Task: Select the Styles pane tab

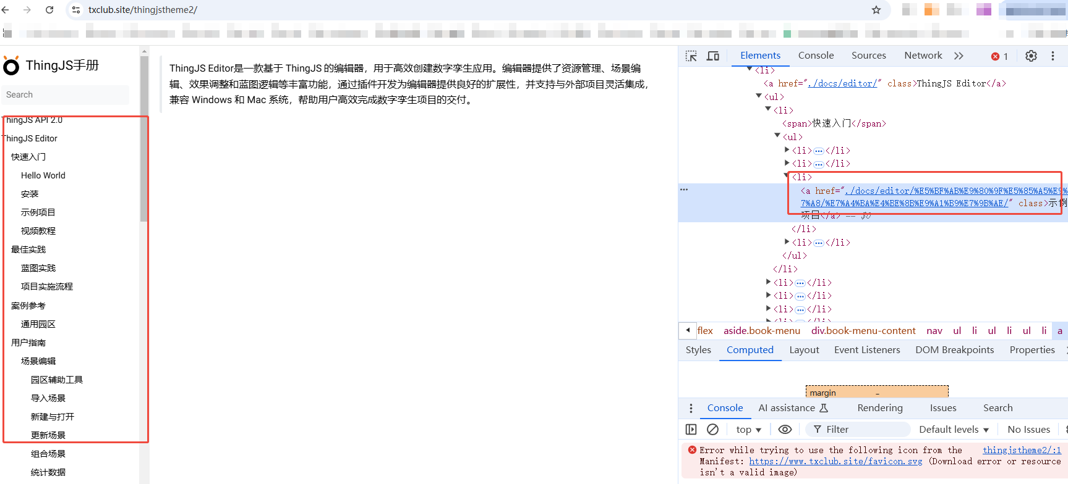Action: [698, 350]
